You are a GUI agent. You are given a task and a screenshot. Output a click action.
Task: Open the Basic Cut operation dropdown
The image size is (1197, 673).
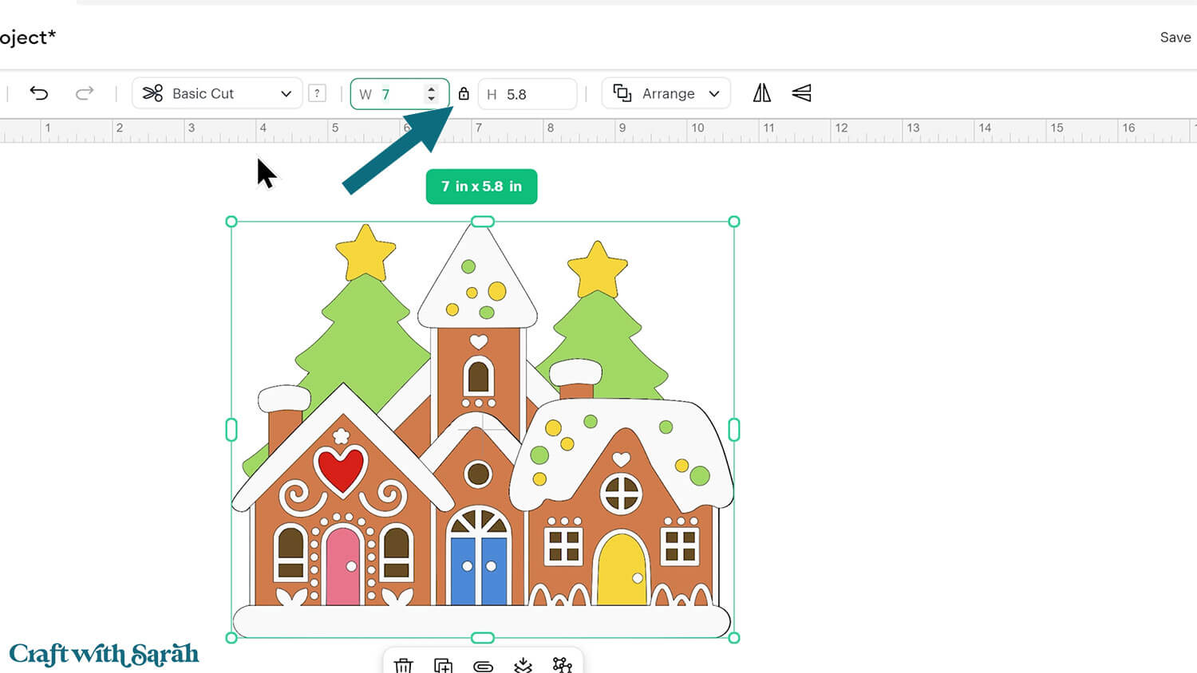pyautogui.click(x=215, y=93)
